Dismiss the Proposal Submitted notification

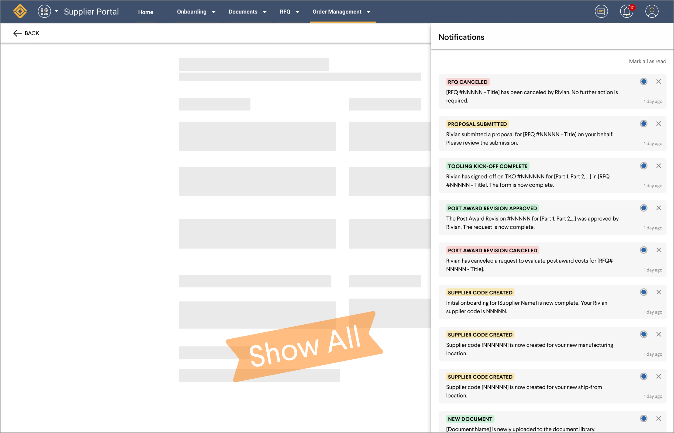pos(658,124)
